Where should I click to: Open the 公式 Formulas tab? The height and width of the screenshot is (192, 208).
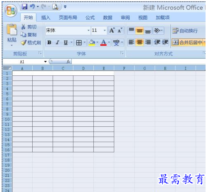pyautogui.click(x=90, y=18)
